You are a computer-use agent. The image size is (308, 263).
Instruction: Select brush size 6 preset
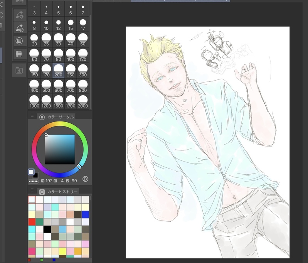[x=71, y=9]
